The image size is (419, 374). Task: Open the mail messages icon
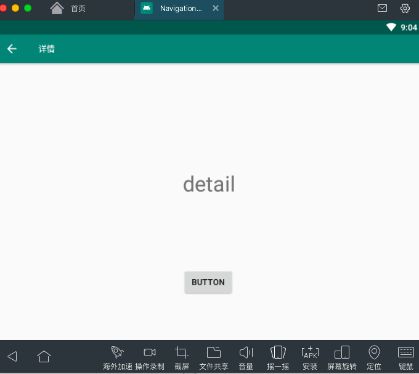tap(382, 8)
